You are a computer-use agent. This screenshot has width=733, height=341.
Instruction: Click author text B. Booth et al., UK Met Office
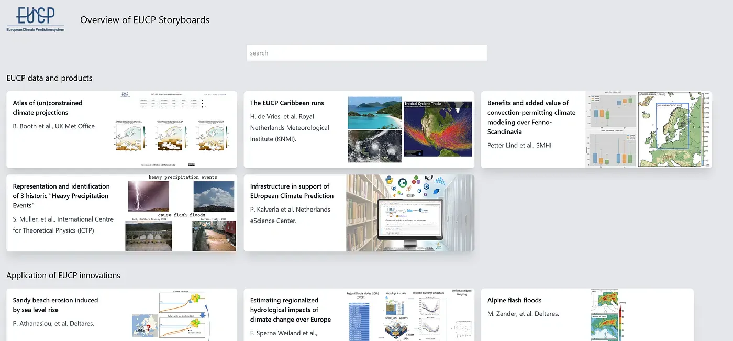(54, 126)
